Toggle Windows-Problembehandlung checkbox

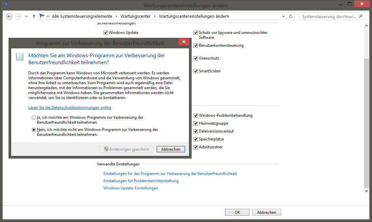(x=196, y=116)
